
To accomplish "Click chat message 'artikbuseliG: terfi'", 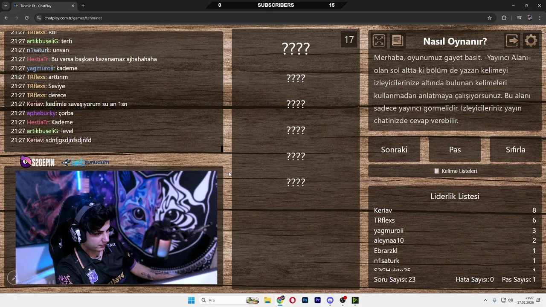I will coord(41,41).
